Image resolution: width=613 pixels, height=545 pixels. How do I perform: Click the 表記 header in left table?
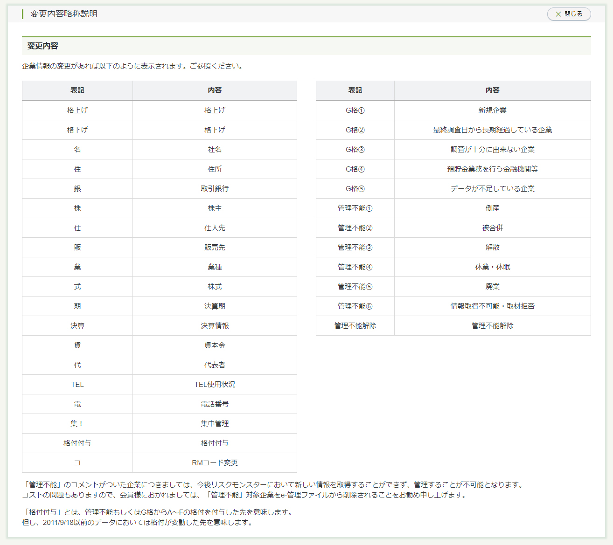(x=77, y=90)
